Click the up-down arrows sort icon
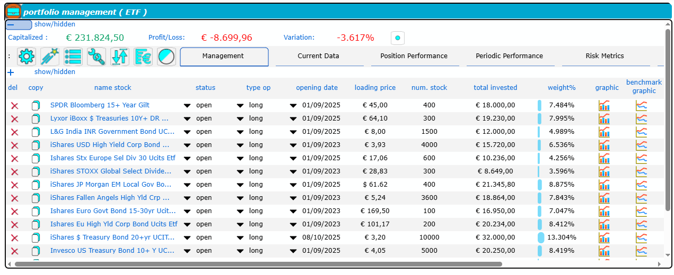 pos(120,57)
